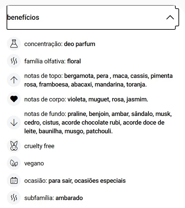
Task: Select the deo parfum concentration text
Action: pos(79,44)
